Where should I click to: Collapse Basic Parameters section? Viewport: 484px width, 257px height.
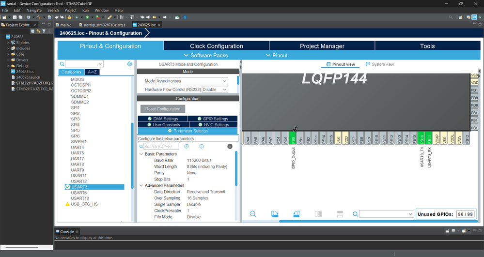point(141,154)
